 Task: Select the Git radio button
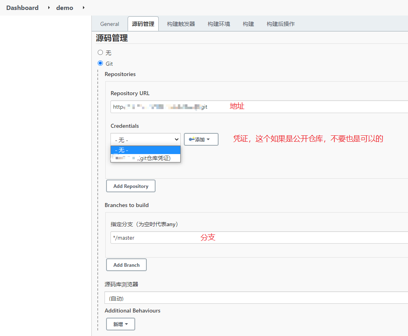101,63
